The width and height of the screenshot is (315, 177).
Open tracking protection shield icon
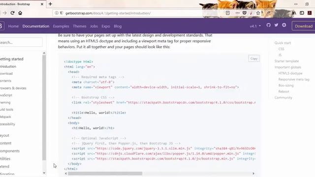(x=62, y=13)
